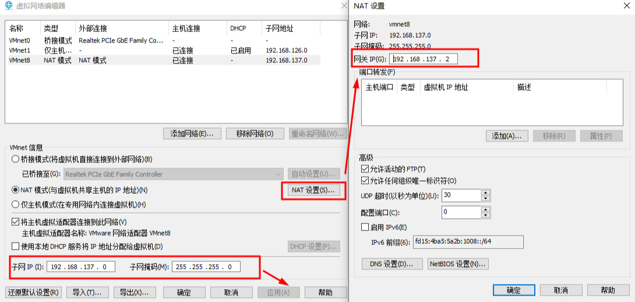Click the 网关 IP input field
Viewport: 635px width, 302px height.
424,59
